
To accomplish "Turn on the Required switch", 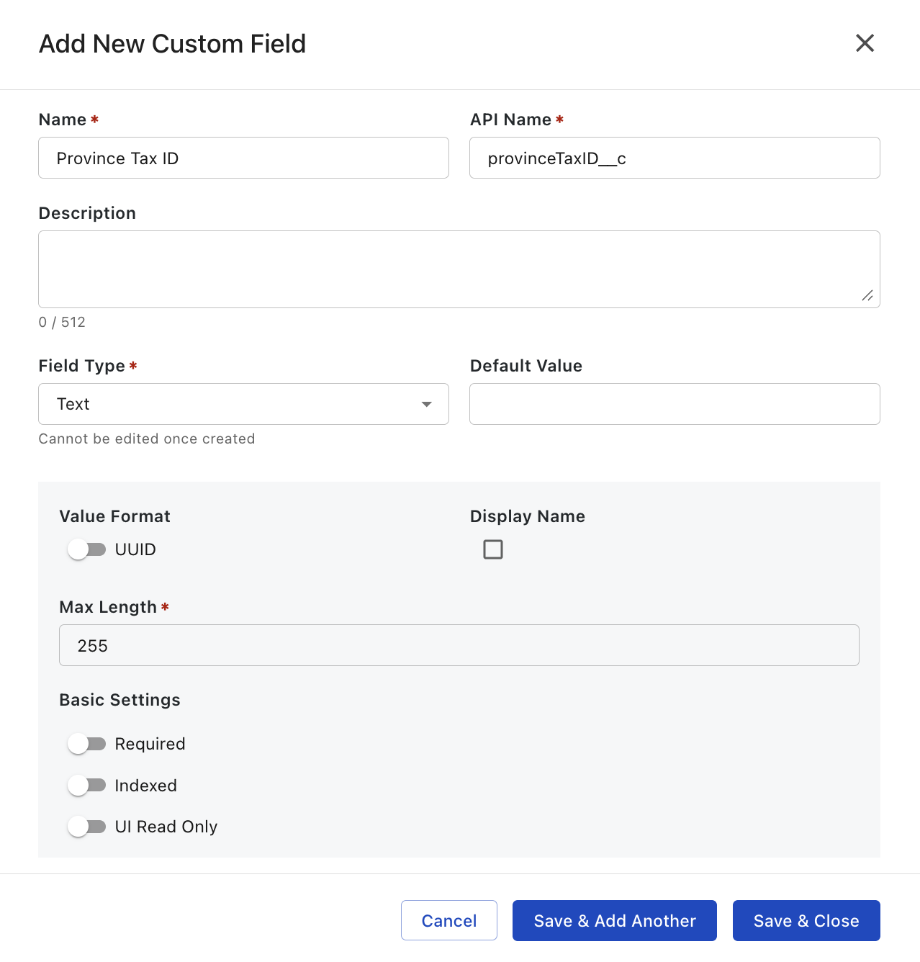I will click(86, 744).
